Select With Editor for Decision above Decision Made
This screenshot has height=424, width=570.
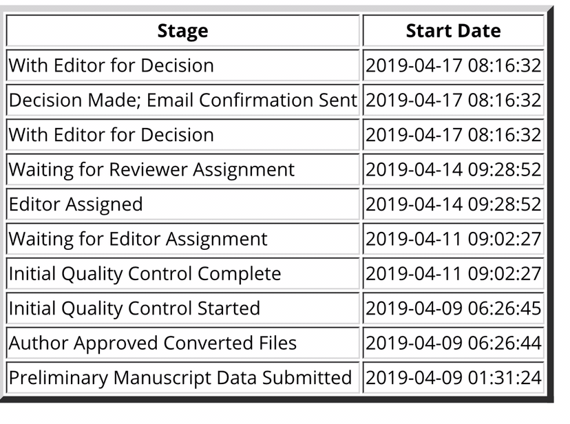(x=111, y=66)
